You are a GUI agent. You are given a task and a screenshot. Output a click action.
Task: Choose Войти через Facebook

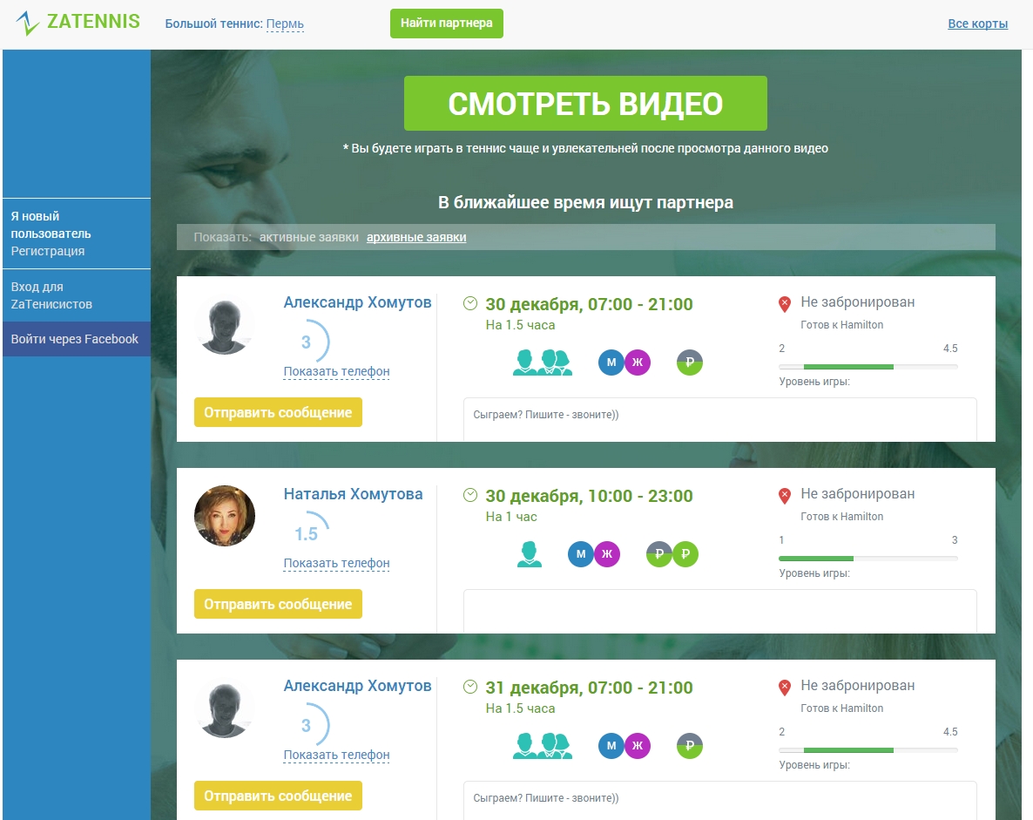[x=77, y=339]
